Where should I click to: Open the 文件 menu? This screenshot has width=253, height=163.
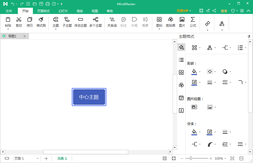click(9, 11)
